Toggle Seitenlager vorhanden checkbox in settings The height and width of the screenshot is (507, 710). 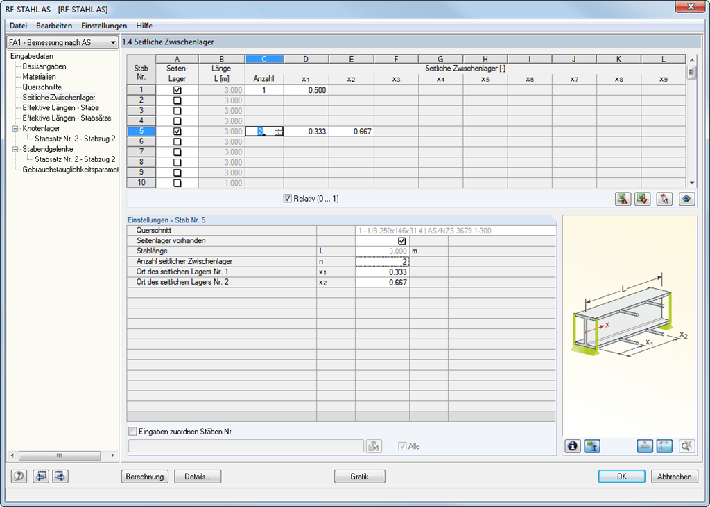coord(401,241)
